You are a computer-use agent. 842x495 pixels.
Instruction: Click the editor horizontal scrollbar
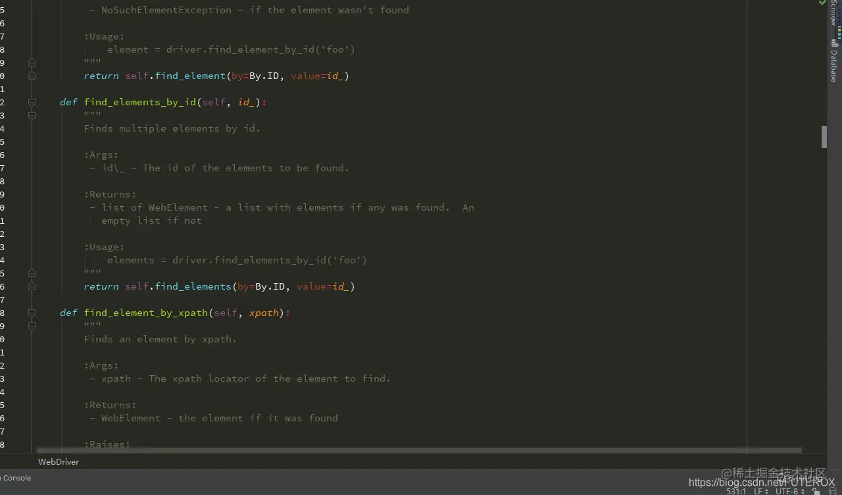pos(419,451)
